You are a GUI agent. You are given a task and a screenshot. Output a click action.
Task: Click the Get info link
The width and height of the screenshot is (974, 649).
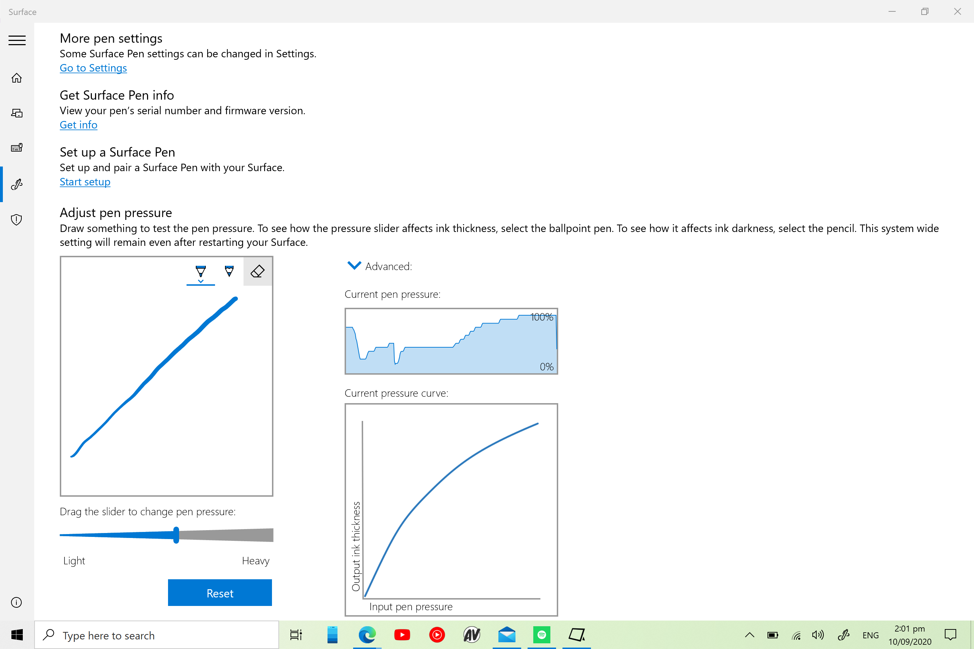click(x=78, y=125)
